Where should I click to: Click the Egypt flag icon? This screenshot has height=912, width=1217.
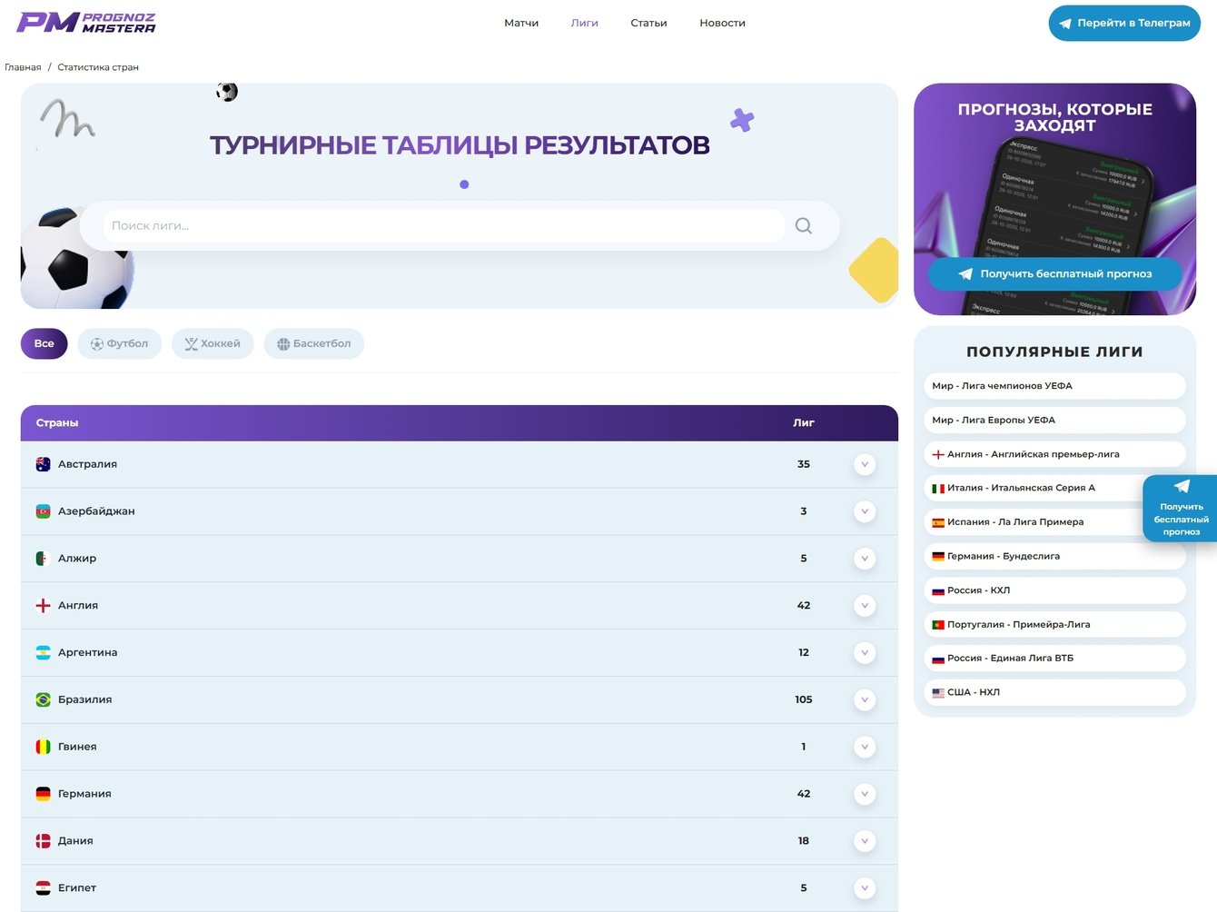[x=43, y=888]
